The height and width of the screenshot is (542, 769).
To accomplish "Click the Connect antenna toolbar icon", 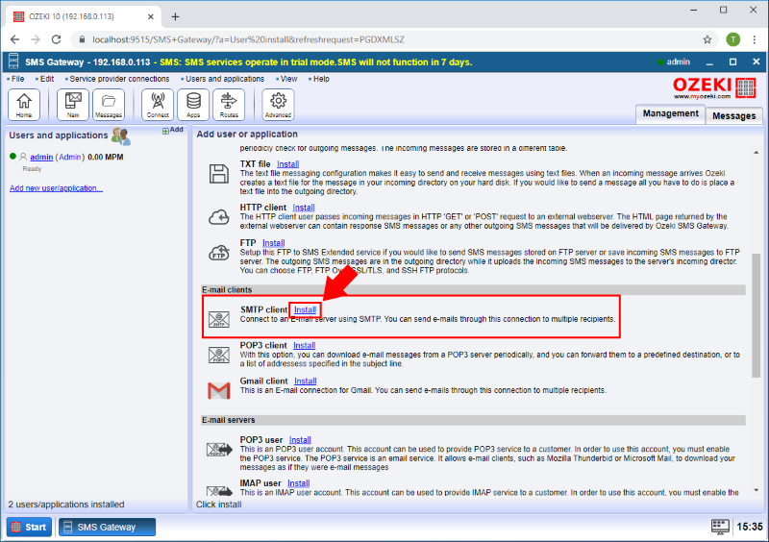I will [x=158, y=105].
